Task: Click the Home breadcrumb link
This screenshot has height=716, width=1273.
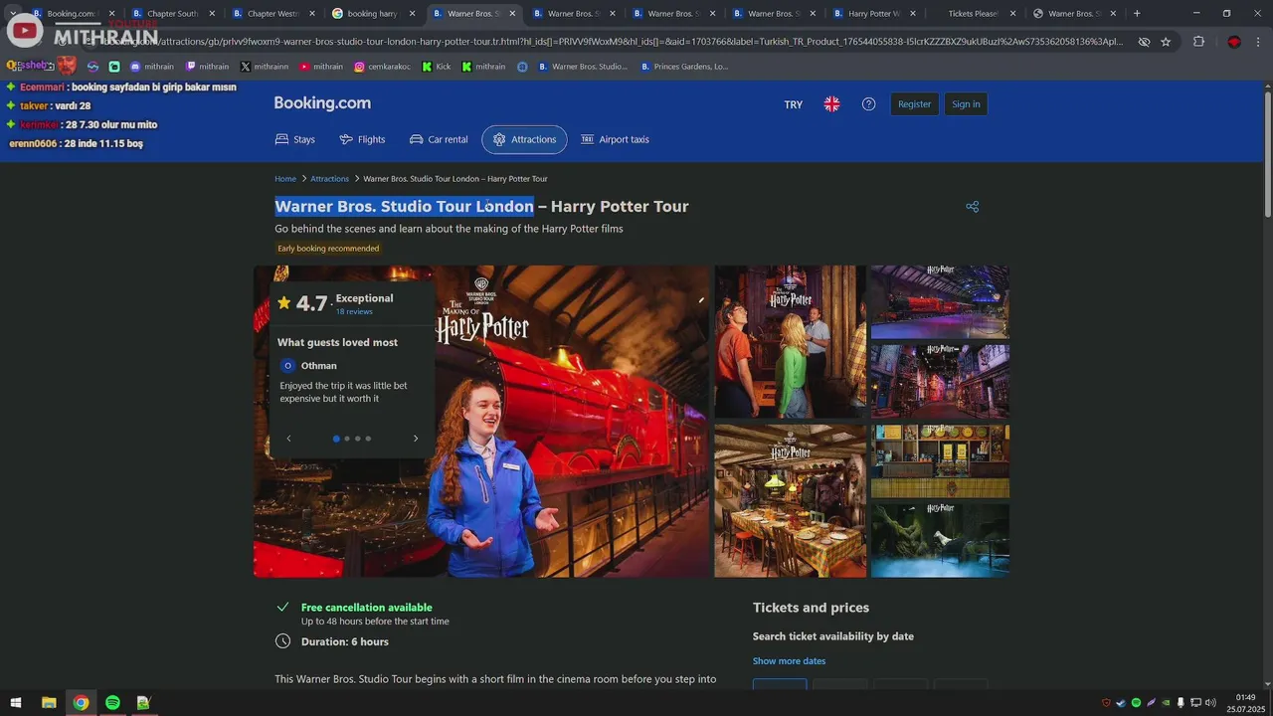Action: coord(285,179)
